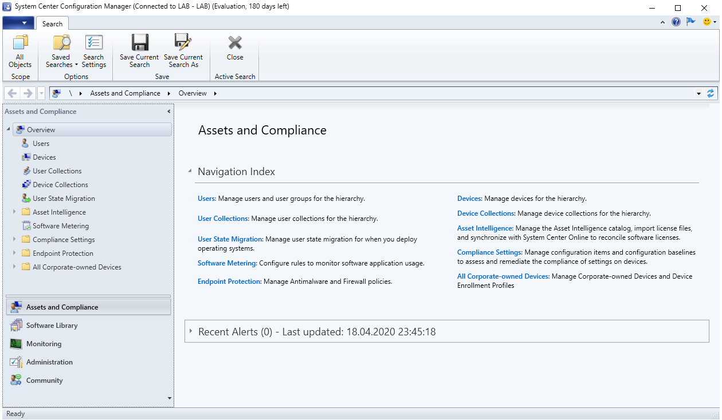Minimize the ribbon with up caret
Screen dimensions: 722x420
663,22
